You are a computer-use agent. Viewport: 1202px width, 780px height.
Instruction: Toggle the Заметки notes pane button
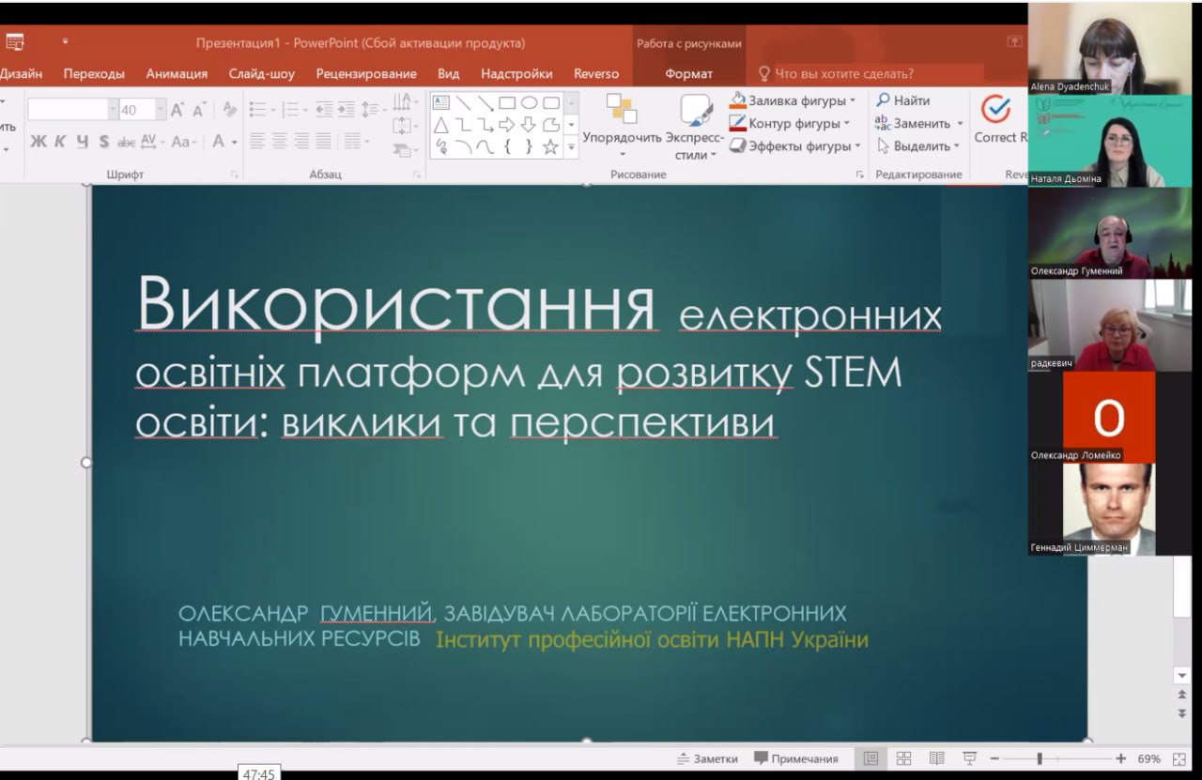click(707, 758)
